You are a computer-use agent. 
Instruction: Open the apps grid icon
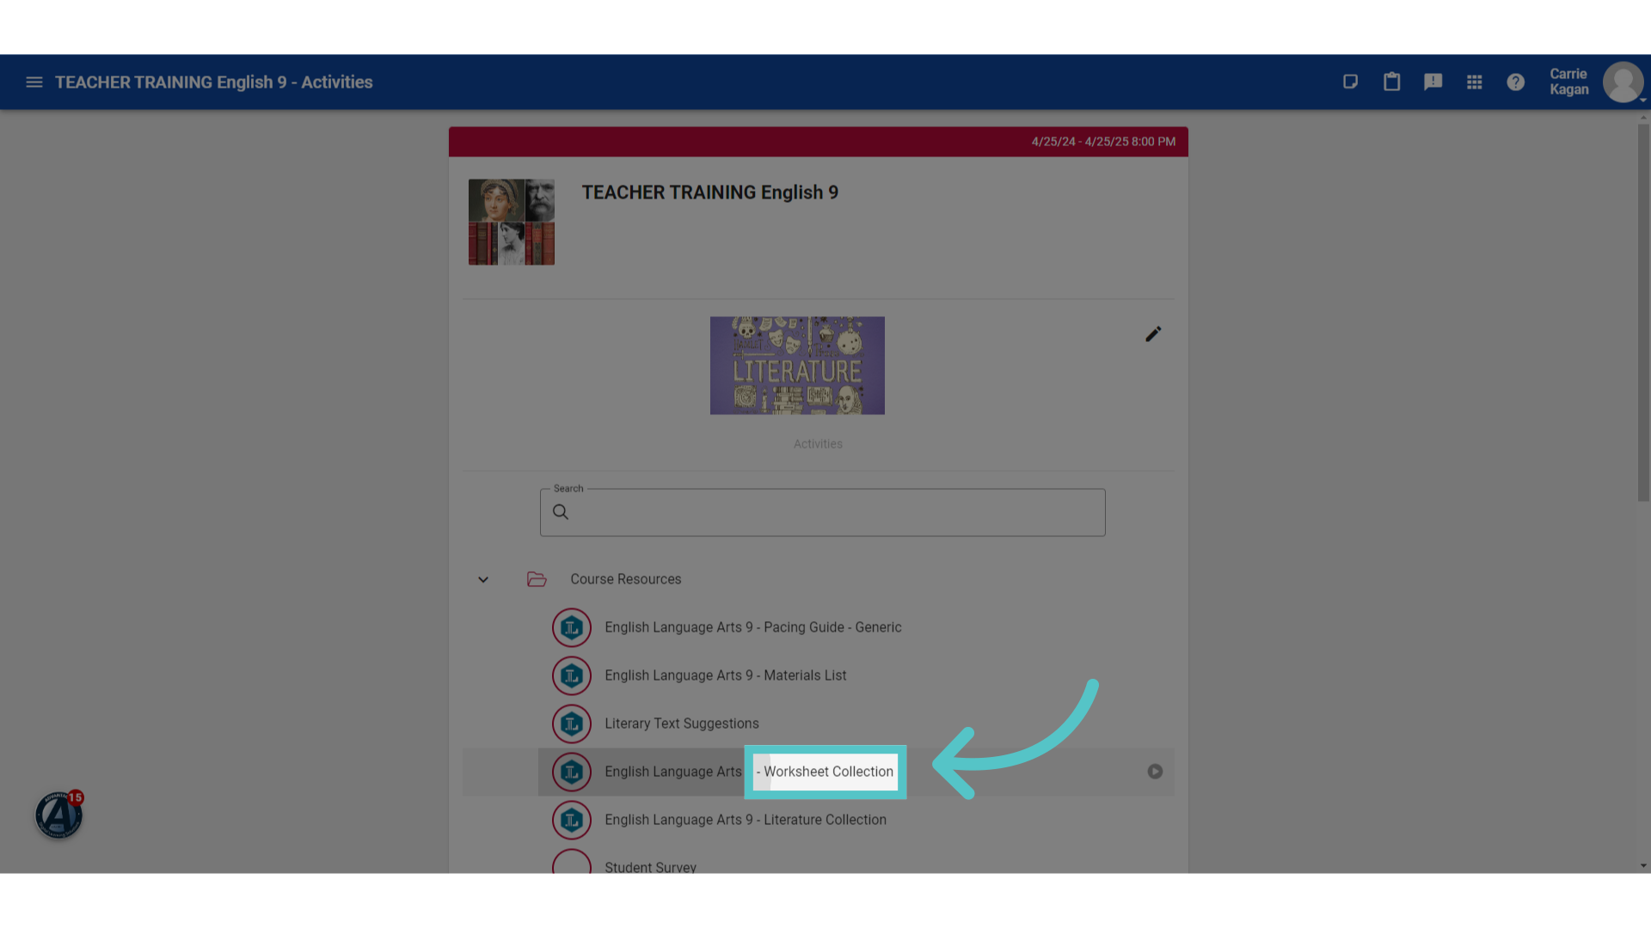pos(1474,82)
